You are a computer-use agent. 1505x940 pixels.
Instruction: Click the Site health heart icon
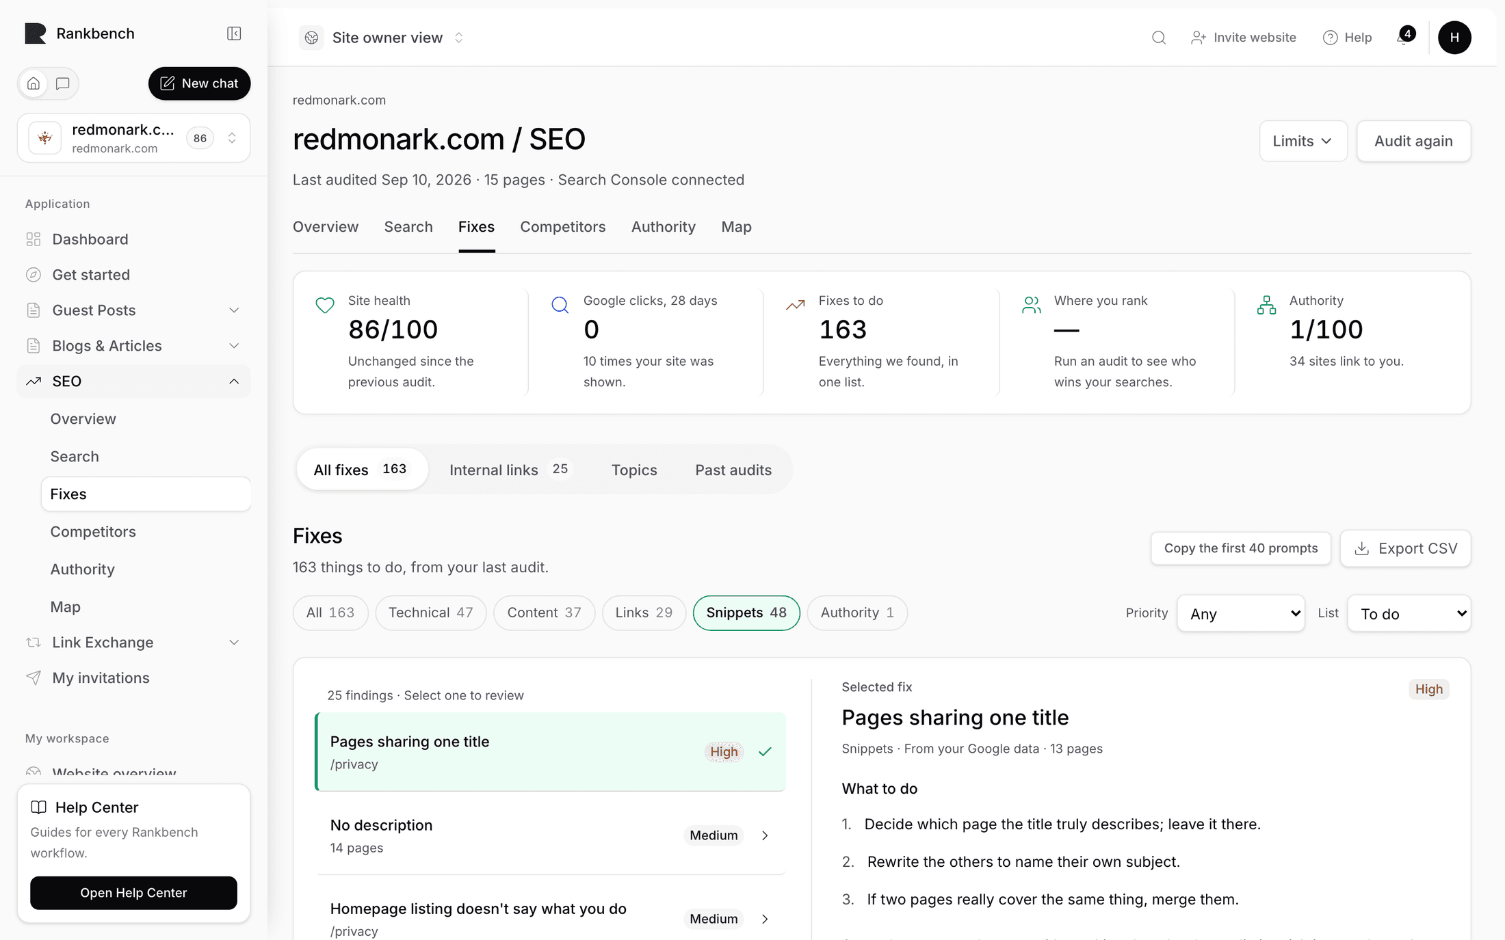click(325, 305)
